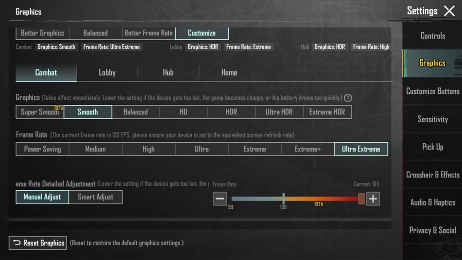This screenshot has height=260, width=462.
Task: Open the Graphics settings section
Action: tap(432, 63)
